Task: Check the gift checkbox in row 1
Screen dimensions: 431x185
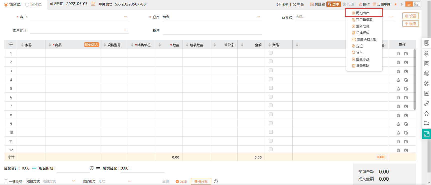Action: 271,53
